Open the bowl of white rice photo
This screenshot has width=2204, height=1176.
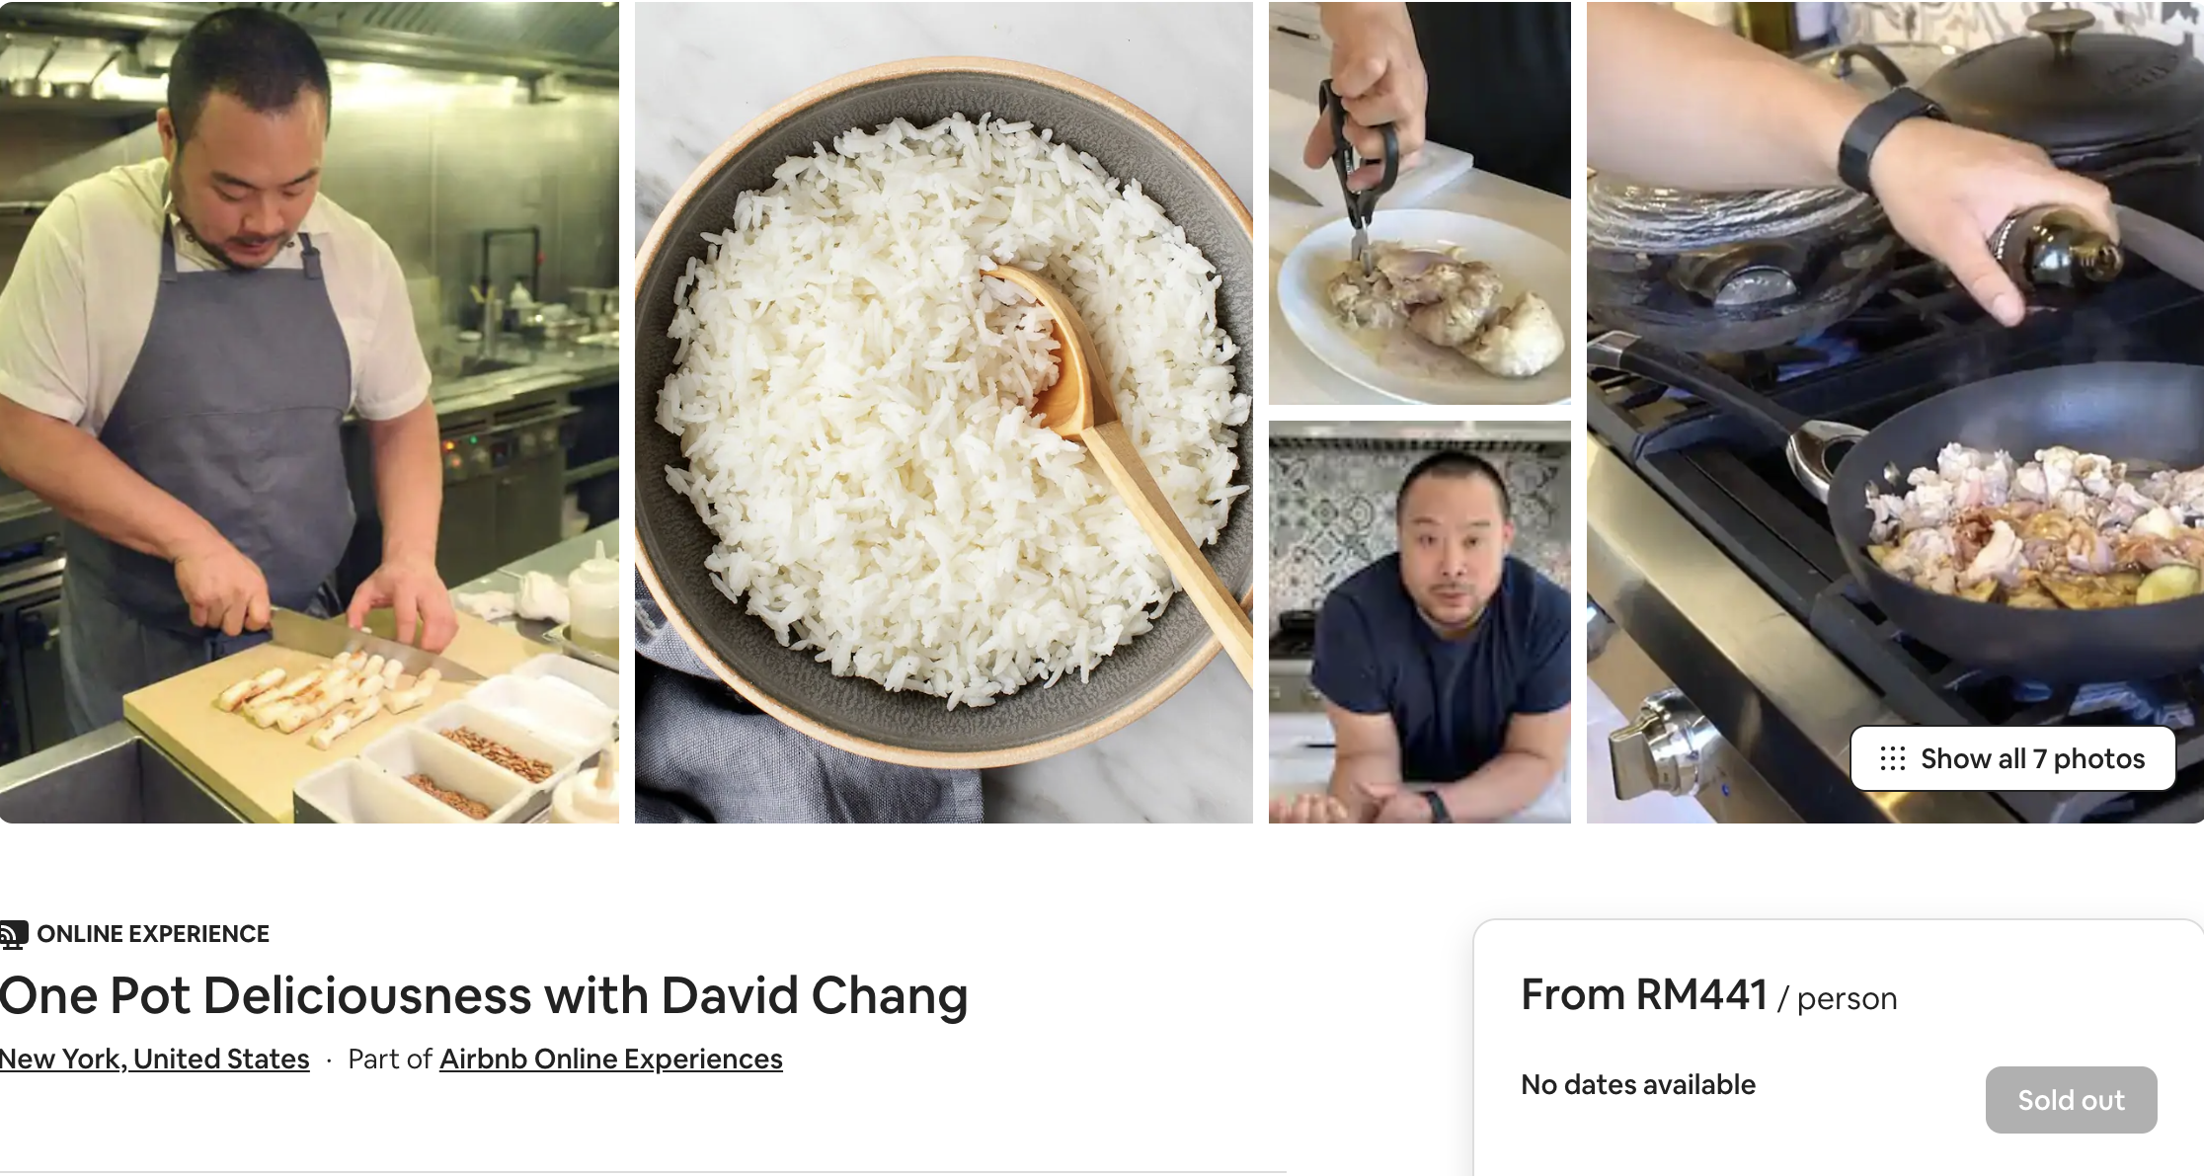(x=943, y=412)
